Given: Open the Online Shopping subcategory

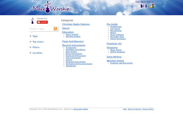Looking at the screenshot, I should pyautogui.click(x=118, y=52).
